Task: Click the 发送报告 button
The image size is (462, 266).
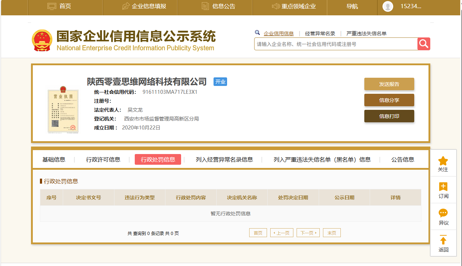Action: click(389, 84)
